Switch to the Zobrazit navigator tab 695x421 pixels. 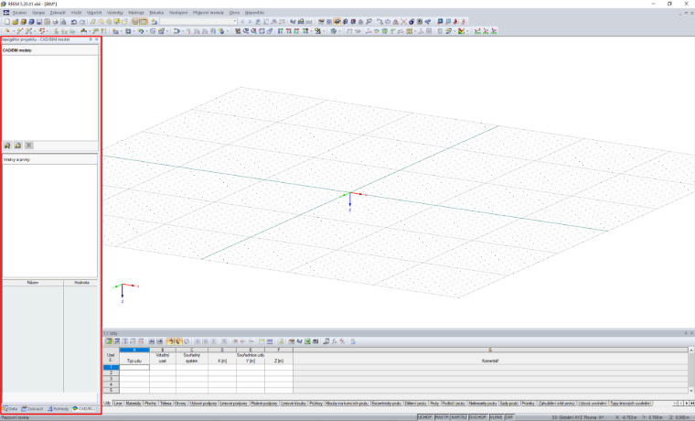click(32, 408)
